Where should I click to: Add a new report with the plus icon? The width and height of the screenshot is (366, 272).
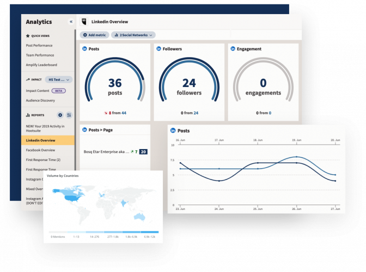[x=60, y=115]
